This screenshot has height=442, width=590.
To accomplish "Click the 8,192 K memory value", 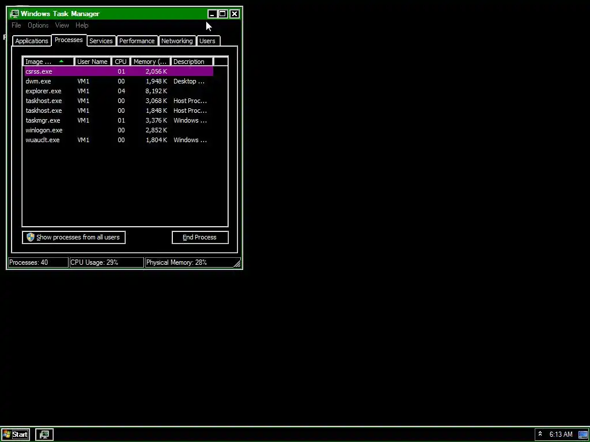I will [156, 91].
